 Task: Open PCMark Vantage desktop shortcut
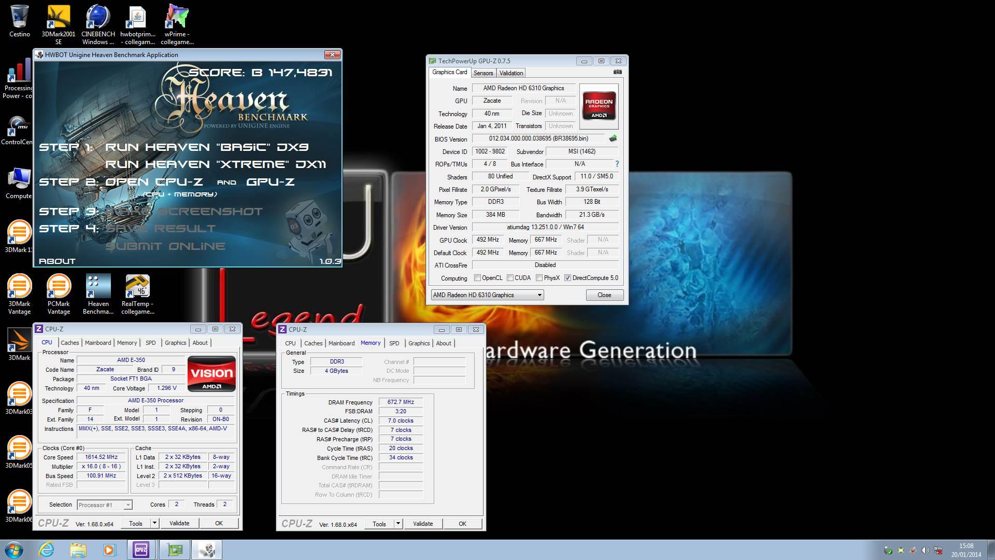[59, 295]
